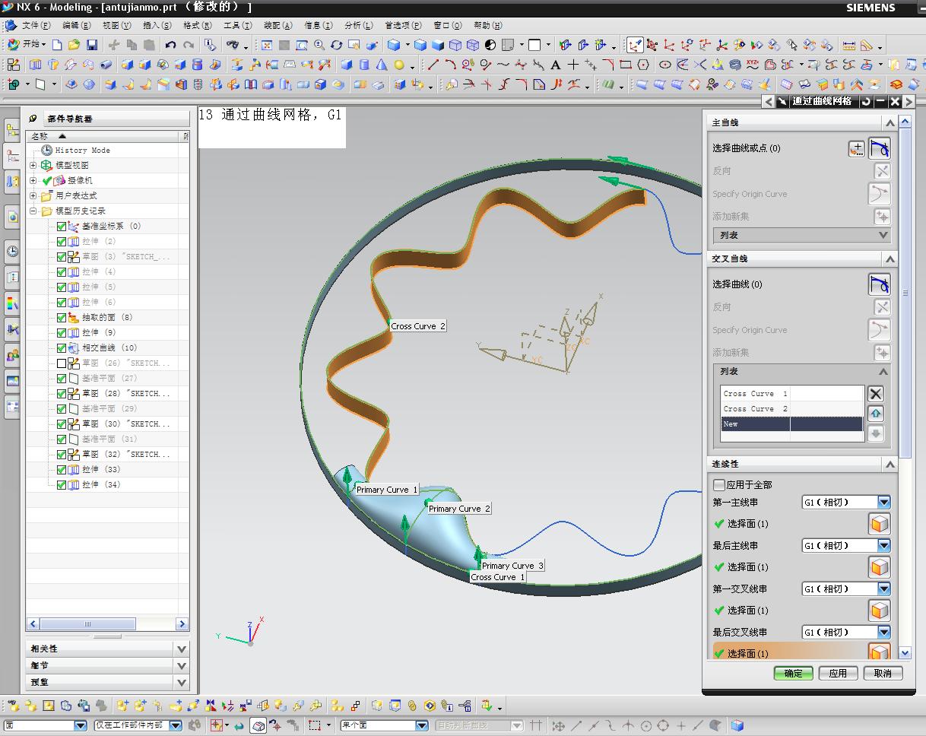Click the Cone primitive icon
This screenshot has width=926, height=736.
point(381,65)
